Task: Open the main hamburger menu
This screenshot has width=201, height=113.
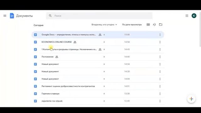Action: tap(5, 16)
